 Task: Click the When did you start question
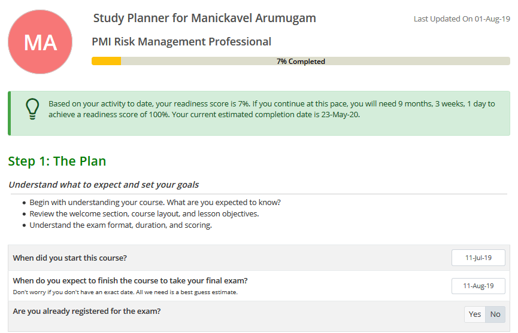[70, 258]
